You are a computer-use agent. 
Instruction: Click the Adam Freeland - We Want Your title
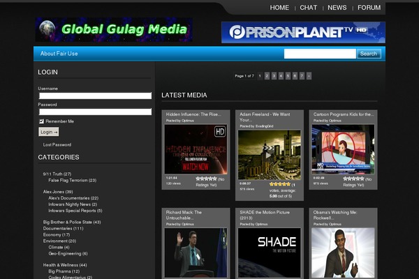coord(265,117)
